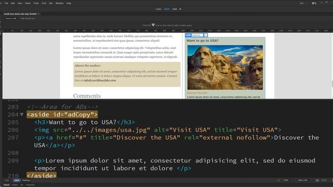The height and width of the screenshot is (187, 333).
Task: Open the Properties panel tab at bottom
Action: click(x=30, y=185)
